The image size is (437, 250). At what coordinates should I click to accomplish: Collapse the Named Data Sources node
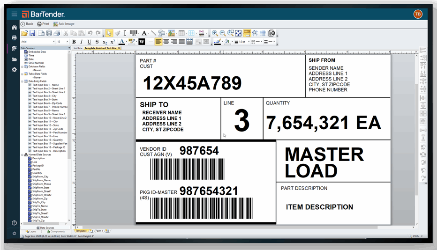click(22, 154)
